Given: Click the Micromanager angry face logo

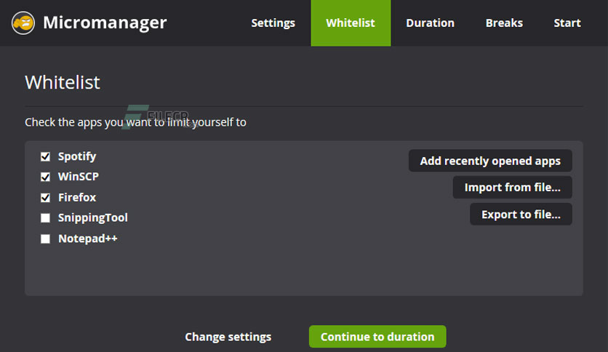Looking at the screenshot, I should [x=23, y=23].
